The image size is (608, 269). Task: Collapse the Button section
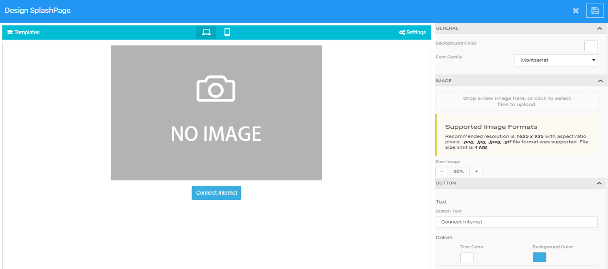[x=600, y=183]
